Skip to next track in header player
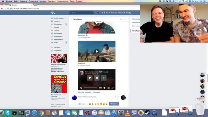 (x=107, y=13)
